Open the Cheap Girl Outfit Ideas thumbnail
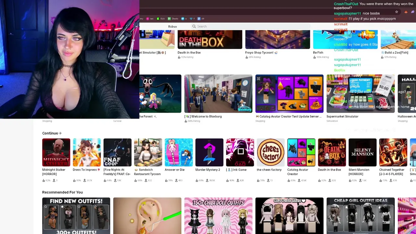Viewport: 416px width, 234px height. click(360, 216)
